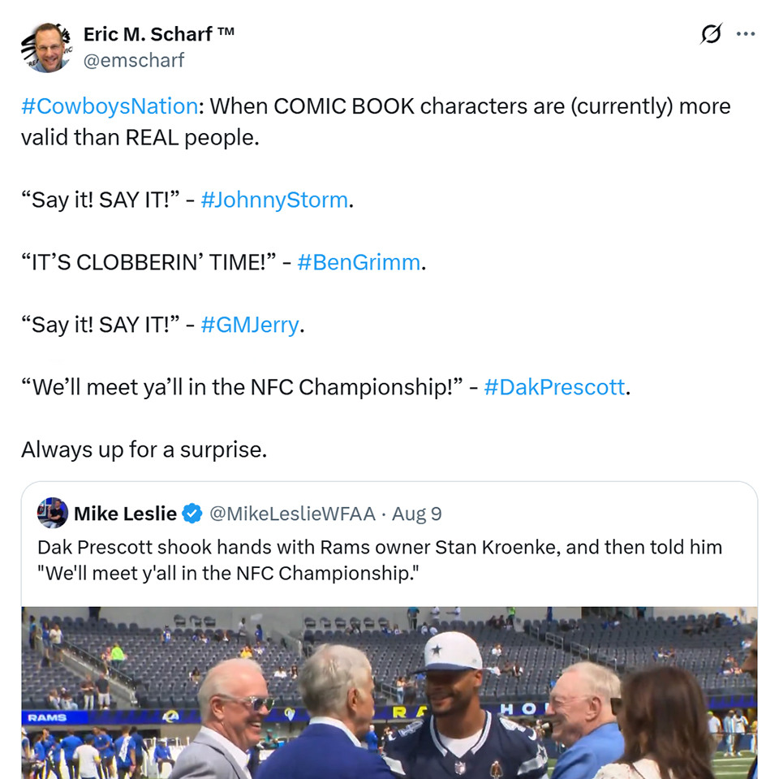The height and width of the screenshot is (779, 779).
Task: Open the quoted post text about Stan Kroenke
Action: click(x=379, y=560)
